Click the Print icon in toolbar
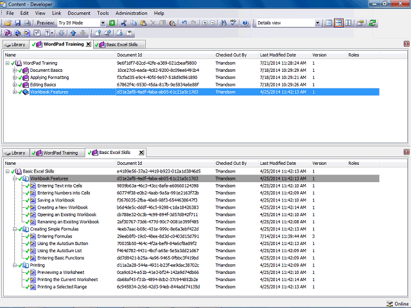The image size is (411, 308). (27, 23)
